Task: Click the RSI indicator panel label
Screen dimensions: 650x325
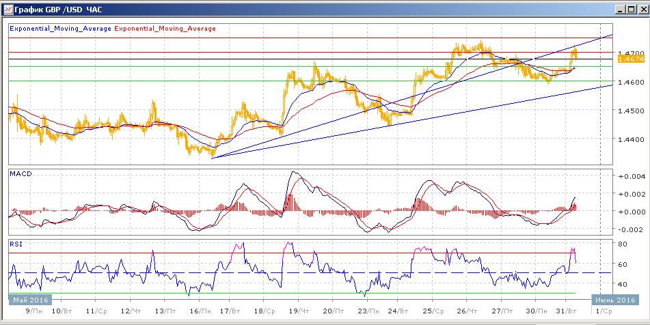Action: click(x=15, y=242)
